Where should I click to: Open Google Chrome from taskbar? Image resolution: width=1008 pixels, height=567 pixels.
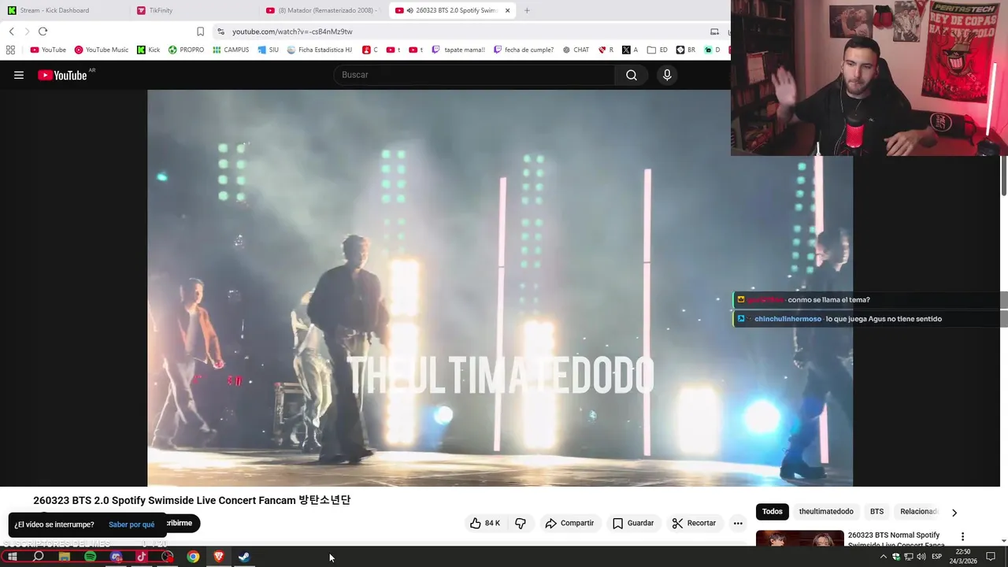(x=193, y=557)
